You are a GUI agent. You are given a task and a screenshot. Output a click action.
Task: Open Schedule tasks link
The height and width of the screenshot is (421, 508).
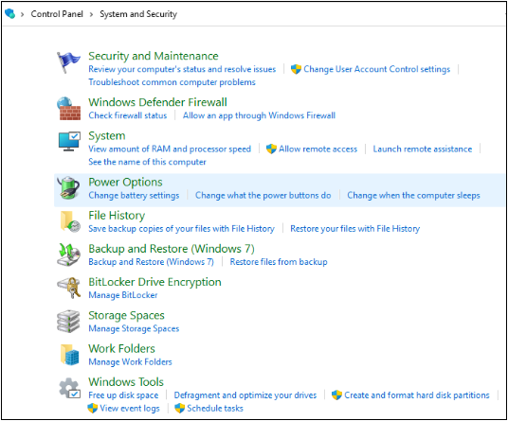coord(215,409)
